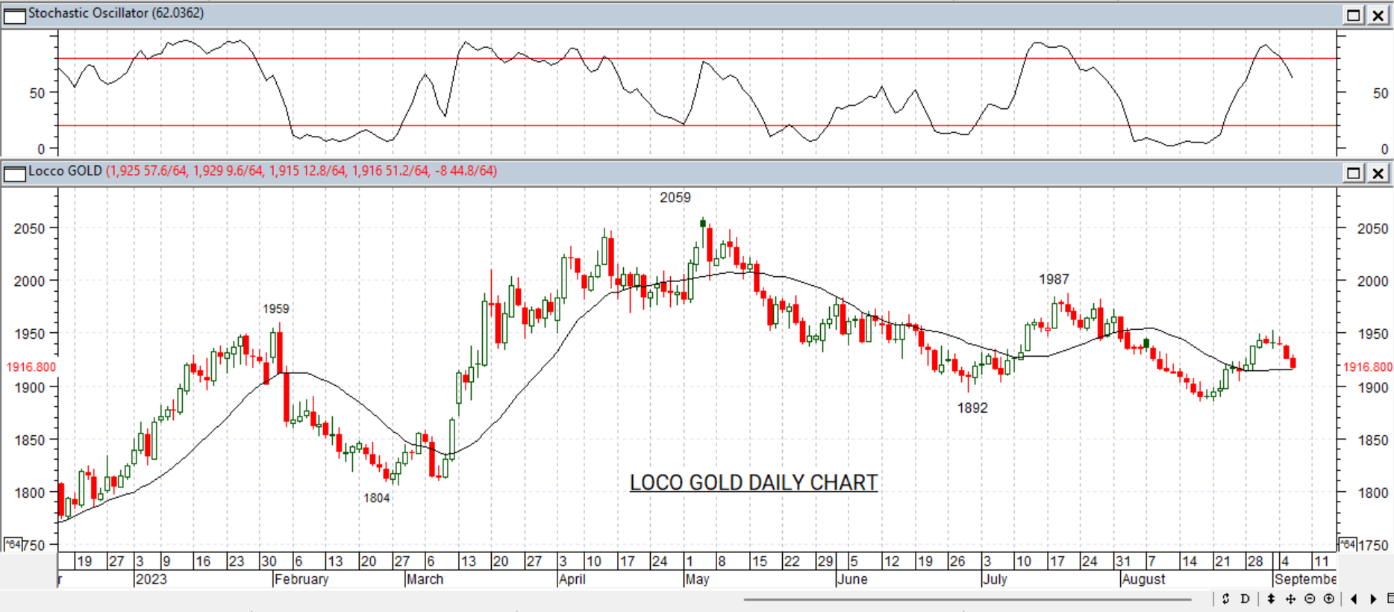Click the 2059 peak price label
This screenshot has height=612, width=1394.
coord(675,198)
